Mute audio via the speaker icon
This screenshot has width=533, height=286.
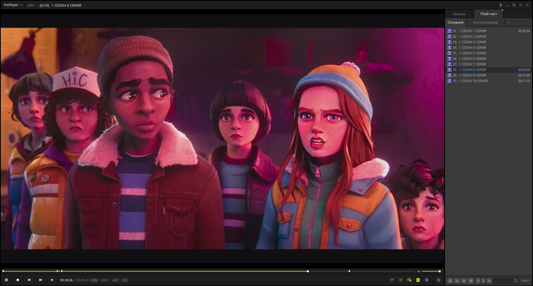[x=419, y=271]
